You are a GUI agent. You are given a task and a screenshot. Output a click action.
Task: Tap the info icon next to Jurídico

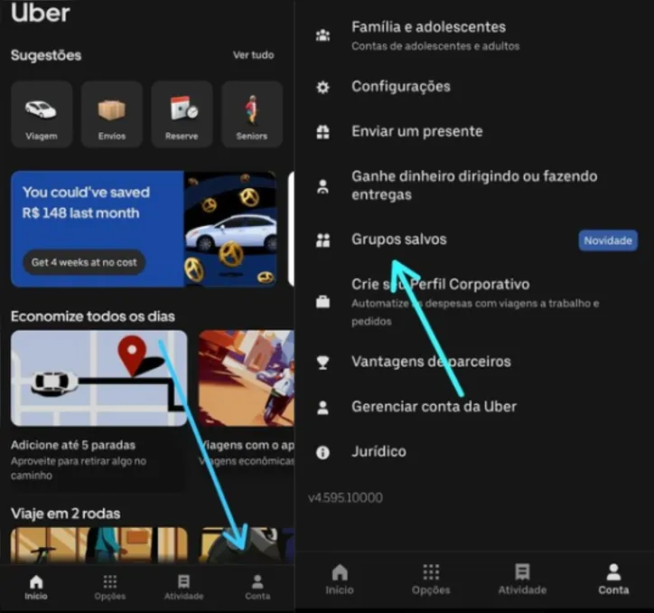click(322, 452)
